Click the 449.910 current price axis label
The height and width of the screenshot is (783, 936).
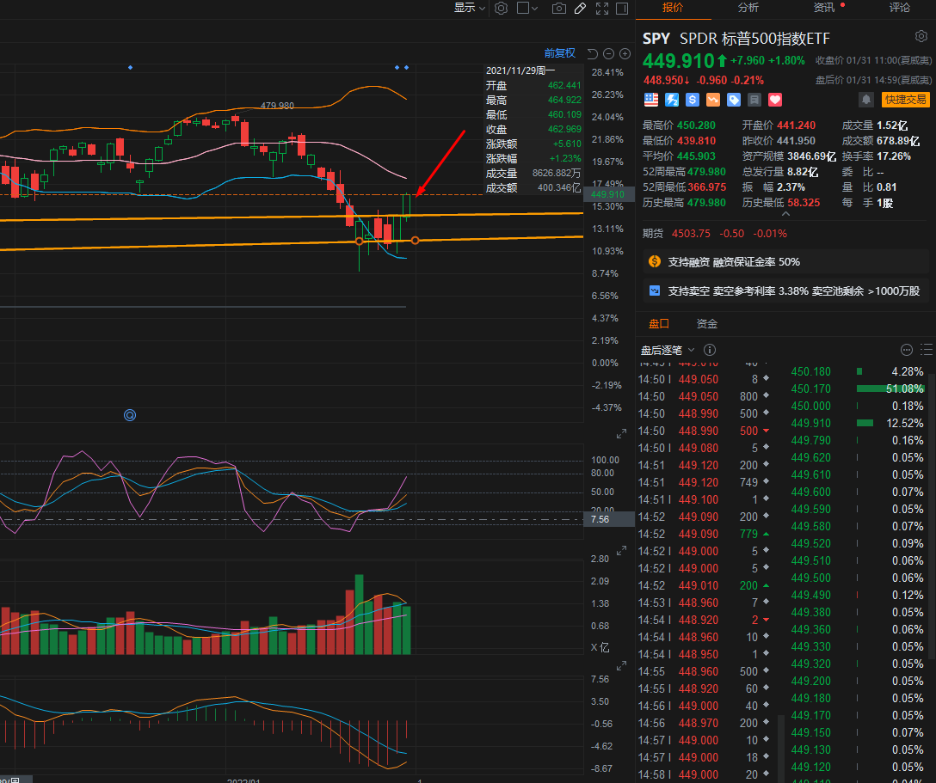pos(607,194)
